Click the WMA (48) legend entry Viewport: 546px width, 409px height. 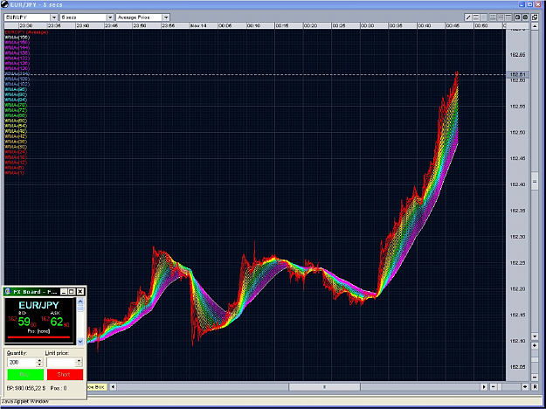tap(16, 131)
